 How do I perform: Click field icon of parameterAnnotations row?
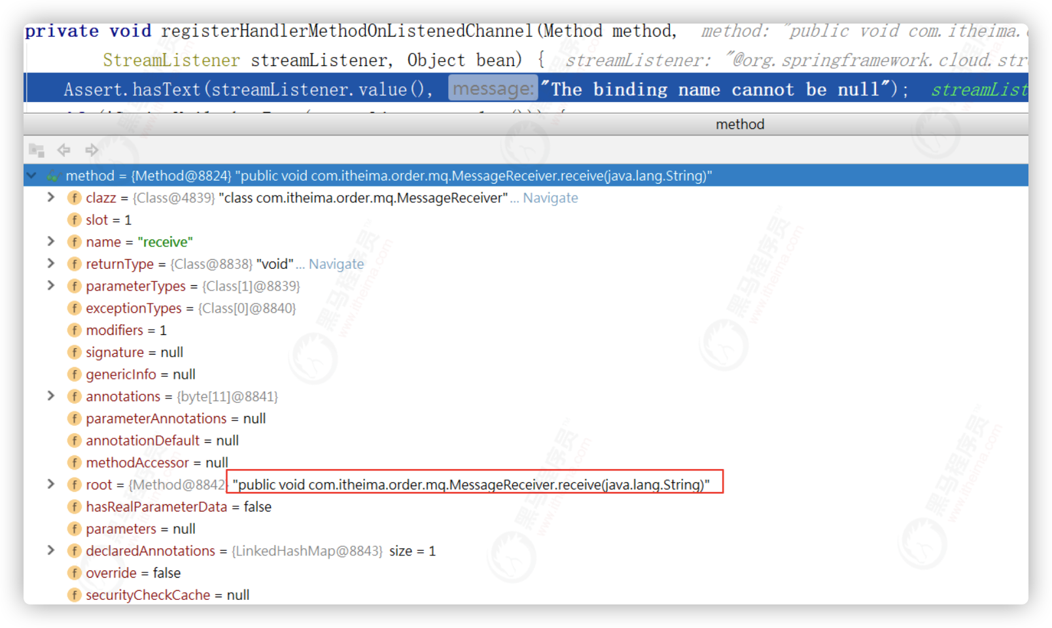coord(75,419)
